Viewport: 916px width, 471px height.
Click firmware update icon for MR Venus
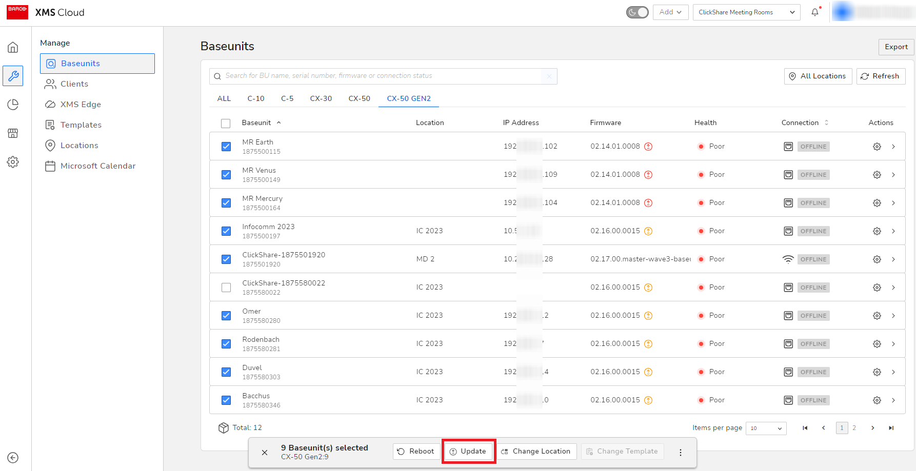[648, 175]
